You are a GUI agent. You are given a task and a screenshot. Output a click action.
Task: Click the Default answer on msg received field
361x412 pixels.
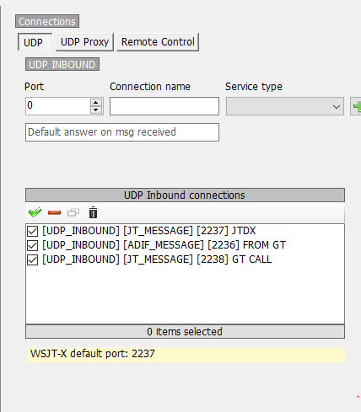122,132
